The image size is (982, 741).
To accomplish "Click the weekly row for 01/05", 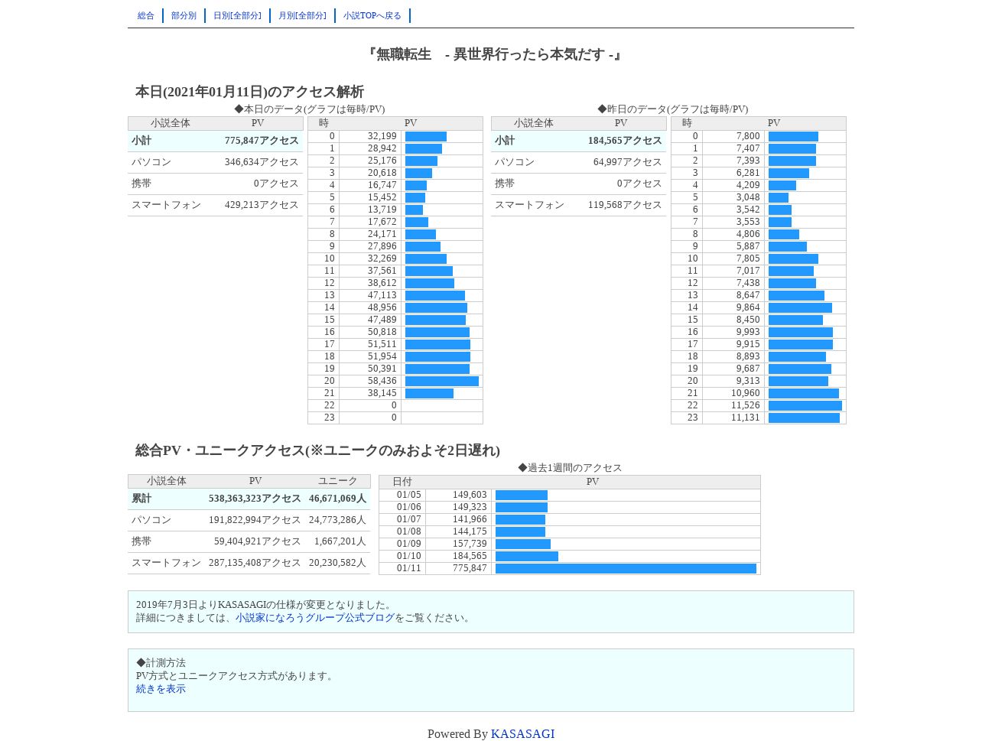I will [x=570, y=495].
